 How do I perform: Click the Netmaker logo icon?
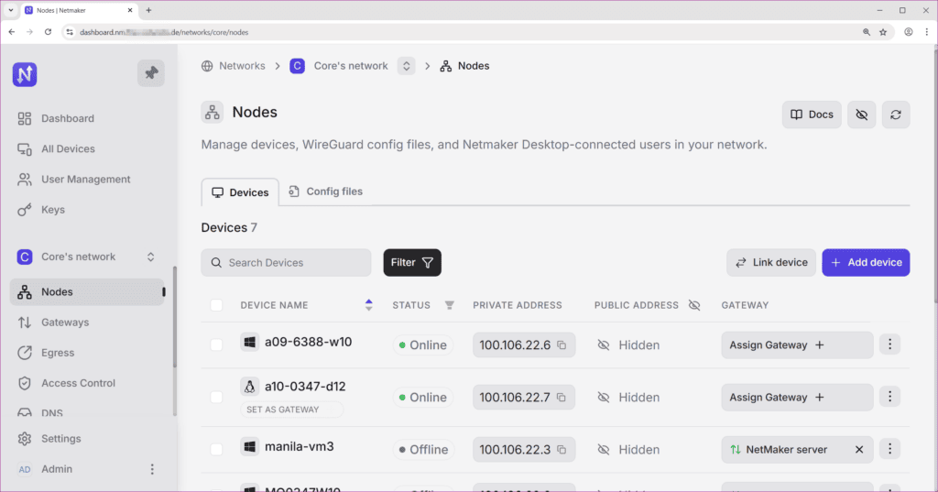[25, 74]
